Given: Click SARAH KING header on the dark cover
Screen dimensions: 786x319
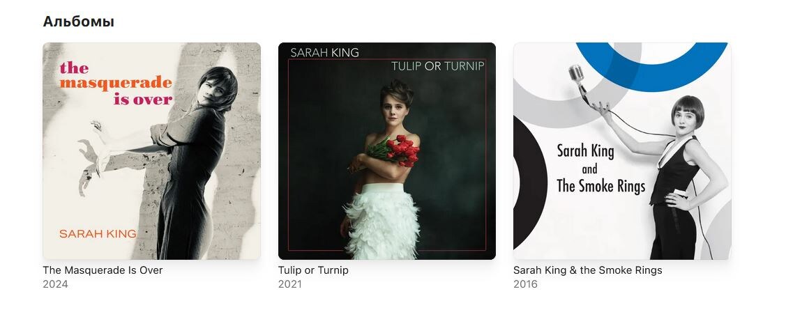Looking at the screenshot, I should click(x=324, y=52).
